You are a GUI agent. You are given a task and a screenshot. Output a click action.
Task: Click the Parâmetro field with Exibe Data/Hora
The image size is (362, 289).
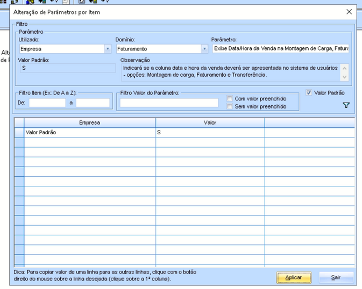point(280,48)
